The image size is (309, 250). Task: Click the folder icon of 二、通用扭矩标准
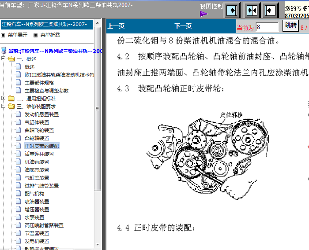[x=11, y=98]
